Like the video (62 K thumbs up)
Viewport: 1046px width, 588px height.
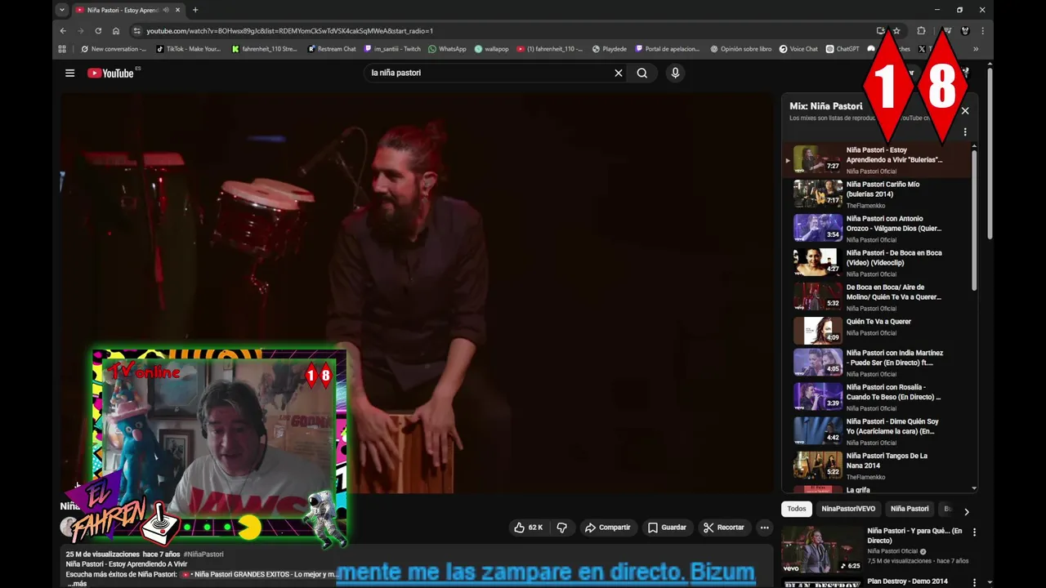point(529,528)
